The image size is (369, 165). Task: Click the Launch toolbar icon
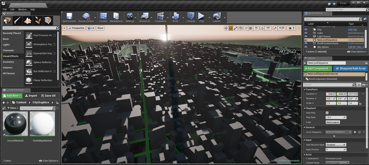point(217,17)
